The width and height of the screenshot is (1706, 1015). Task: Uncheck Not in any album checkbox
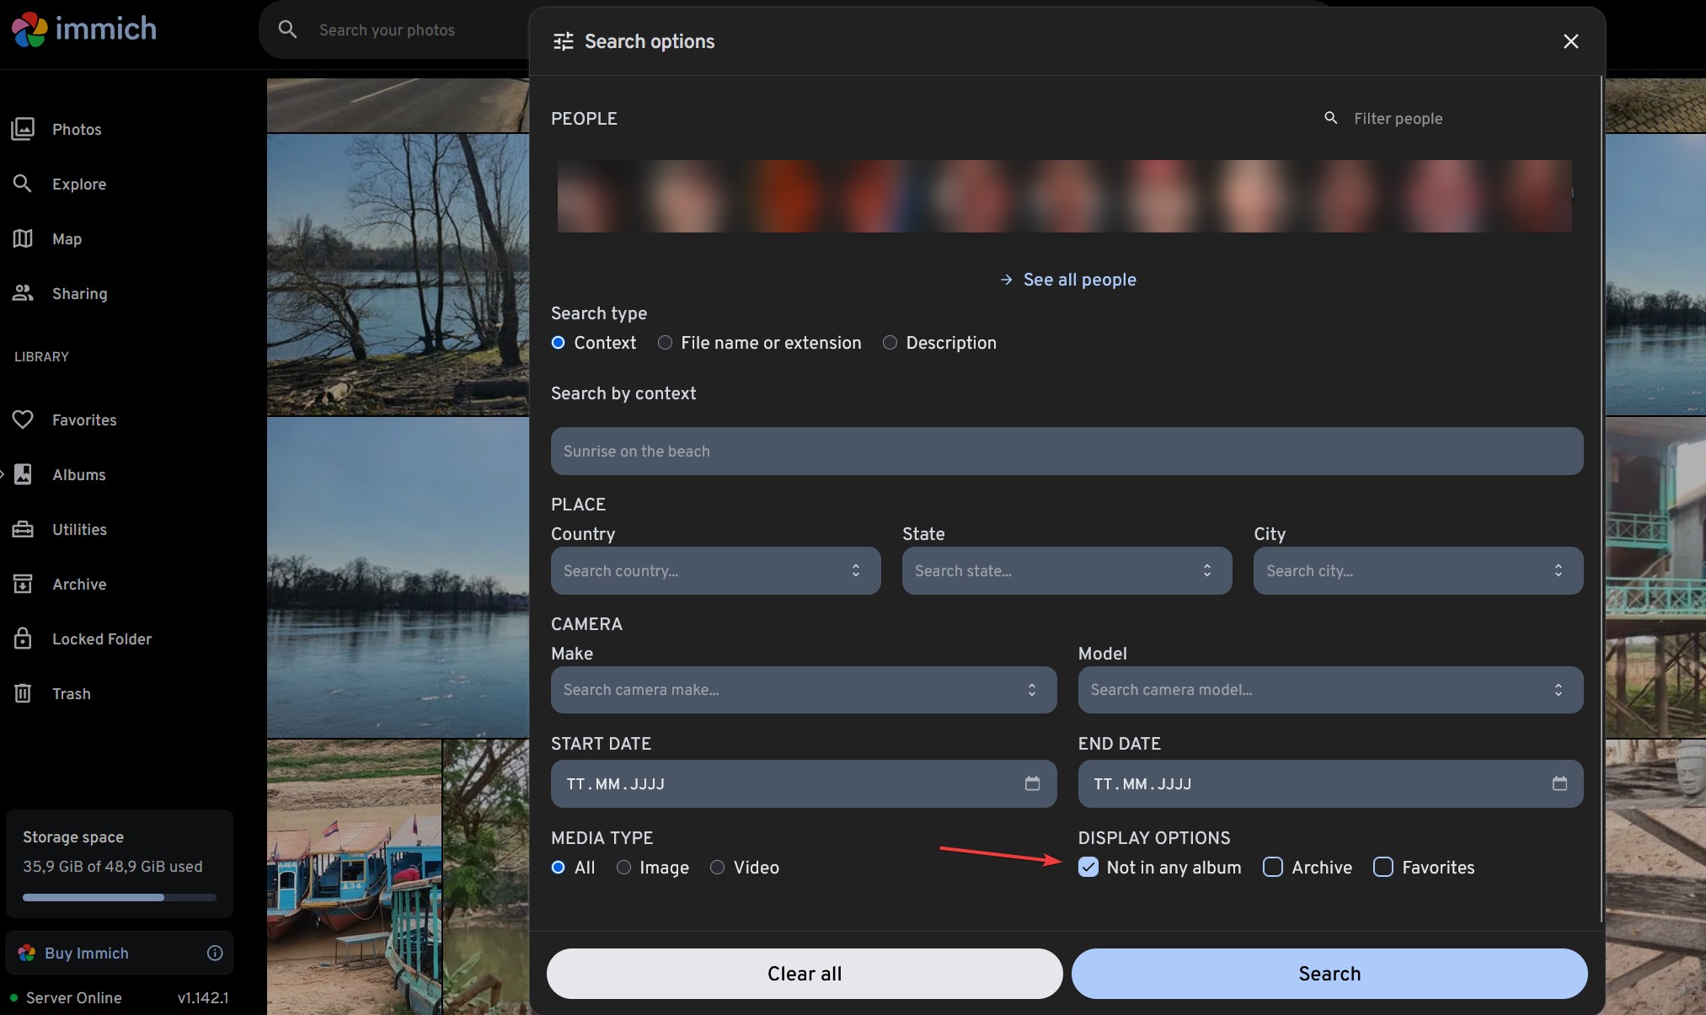click(1088, 867)
